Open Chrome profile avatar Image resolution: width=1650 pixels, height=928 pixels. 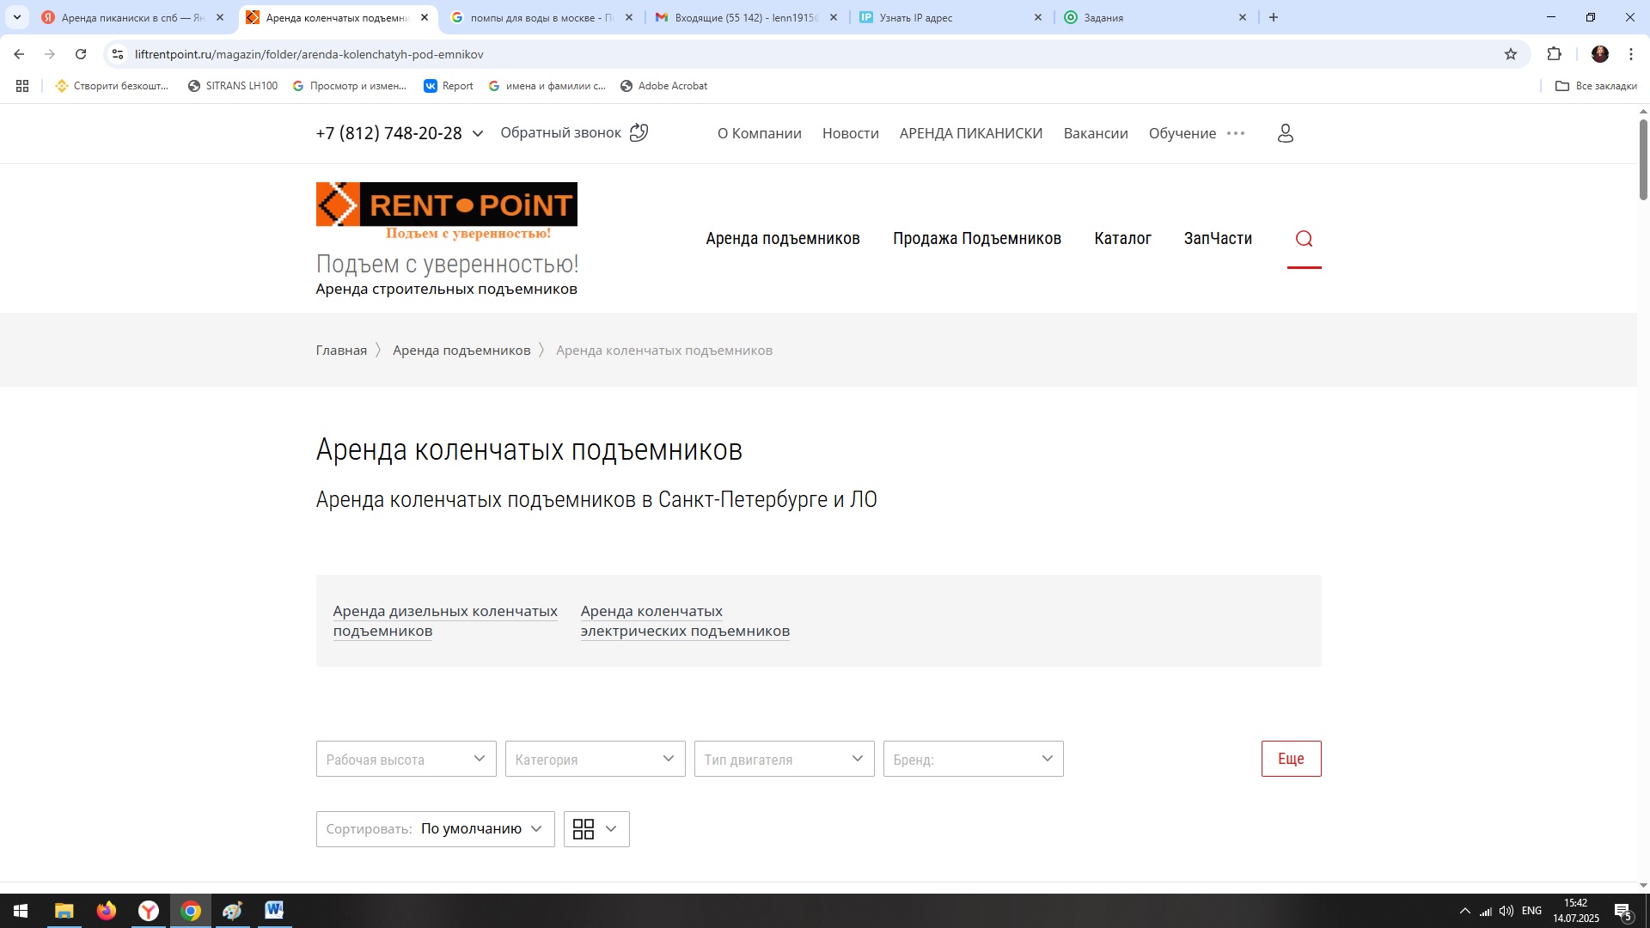(x=1600, y=54)
